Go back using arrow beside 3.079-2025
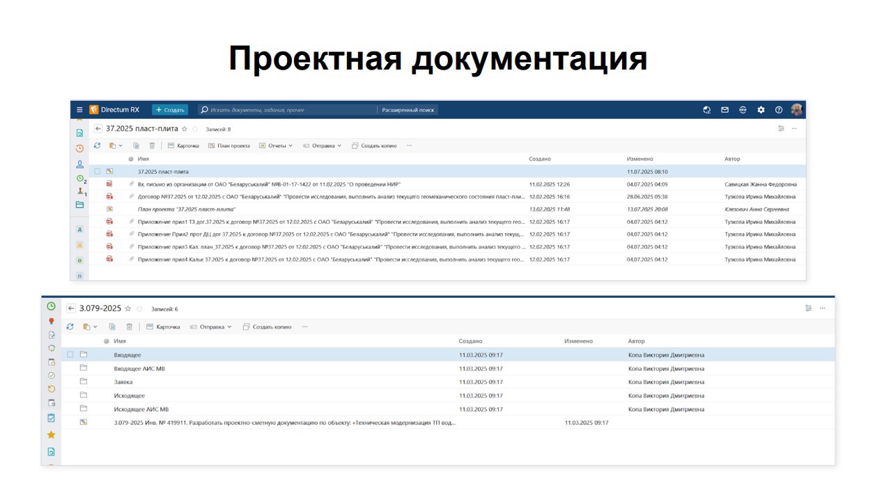This screenshot has height=482, width=875. tap(71, 309)
